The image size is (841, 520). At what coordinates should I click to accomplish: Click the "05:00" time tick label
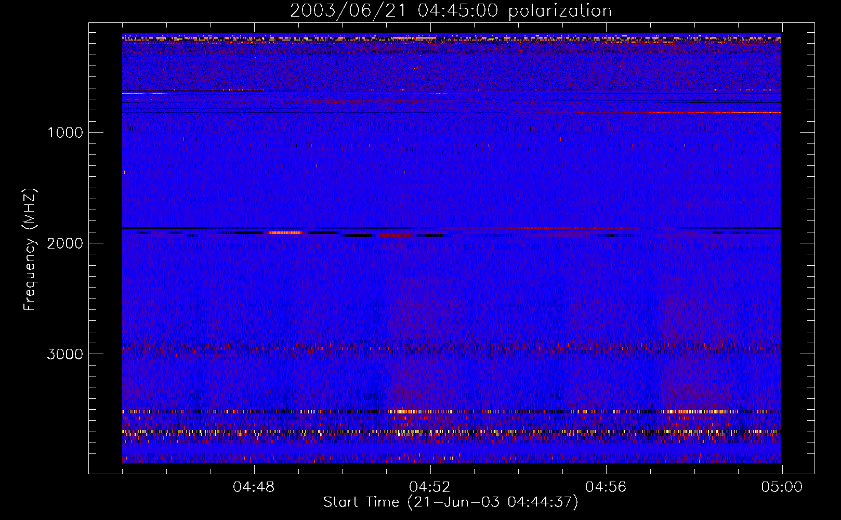[x=782, y=487]
